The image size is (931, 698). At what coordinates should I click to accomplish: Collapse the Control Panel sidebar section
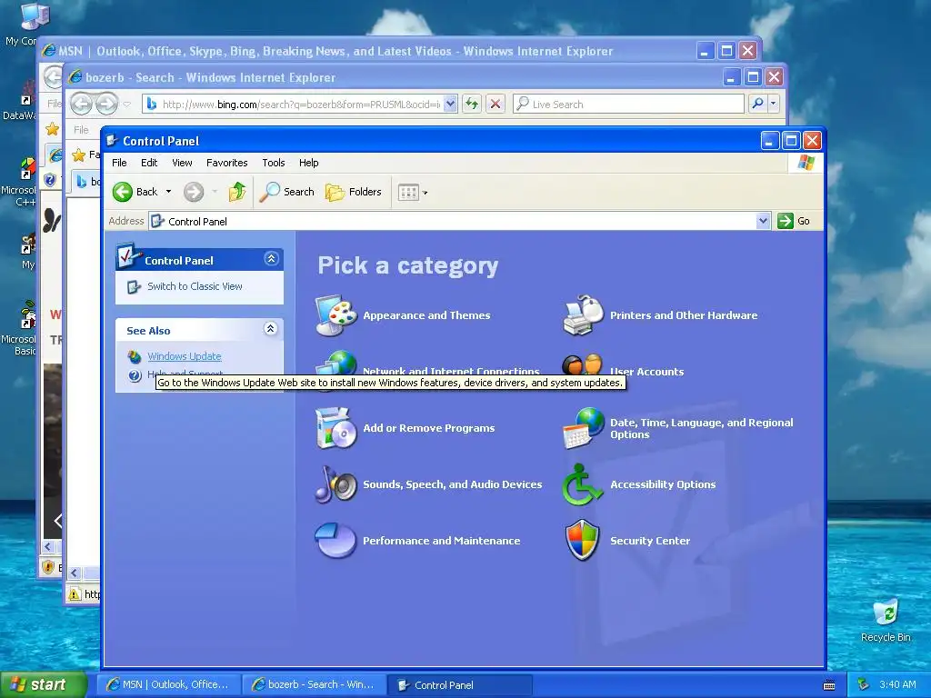271,259
